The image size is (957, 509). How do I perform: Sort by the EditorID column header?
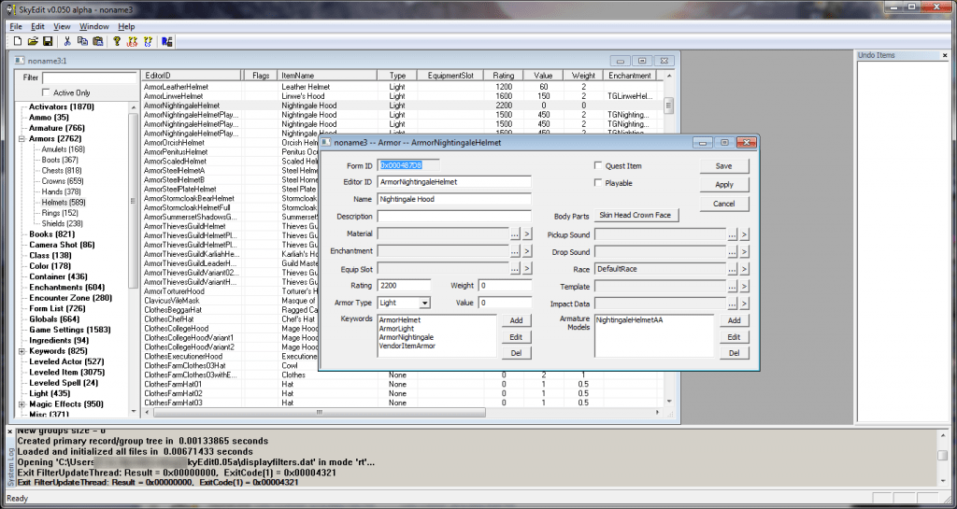[192, 76]
